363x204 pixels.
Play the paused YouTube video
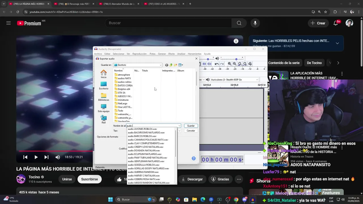pyautogui.click(x=36, y=157)
